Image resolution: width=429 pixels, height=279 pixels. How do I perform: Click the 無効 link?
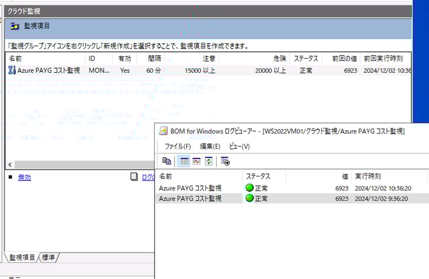24,178
